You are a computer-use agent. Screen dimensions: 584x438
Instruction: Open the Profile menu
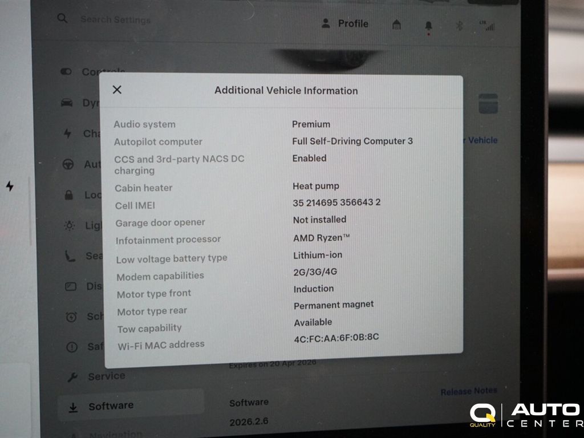(x=346, y=24)
